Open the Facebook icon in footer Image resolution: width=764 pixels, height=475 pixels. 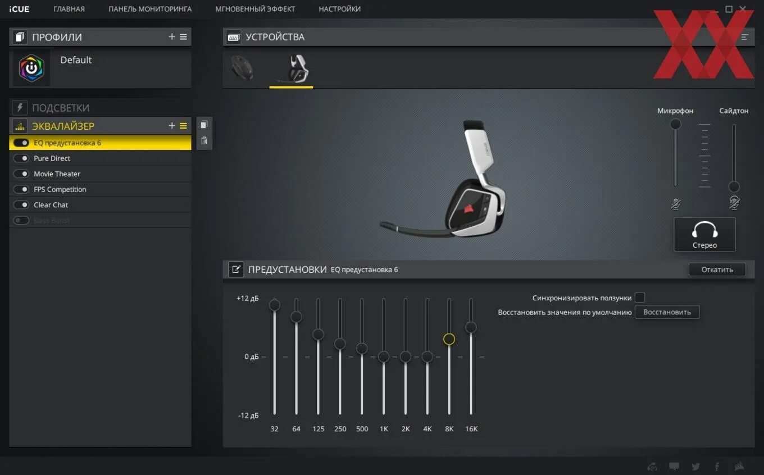(717, 466)
